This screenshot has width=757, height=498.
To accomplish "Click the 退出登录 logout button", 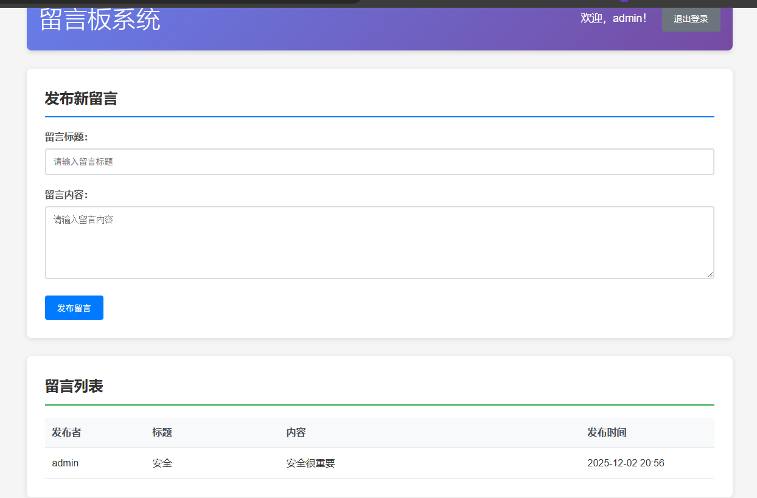I will [691, 19].
